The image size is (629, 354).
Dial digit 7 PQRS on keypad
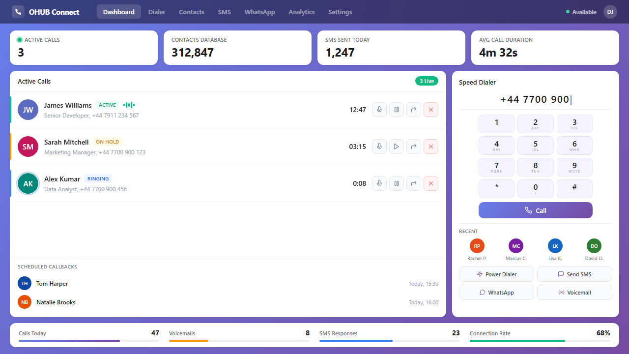click(x=497, y=167)
